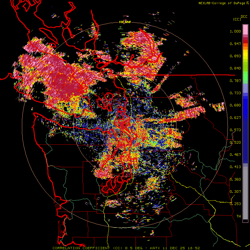
Task: Click the 0.360 legend value
Action: click(x=235, y=179)
